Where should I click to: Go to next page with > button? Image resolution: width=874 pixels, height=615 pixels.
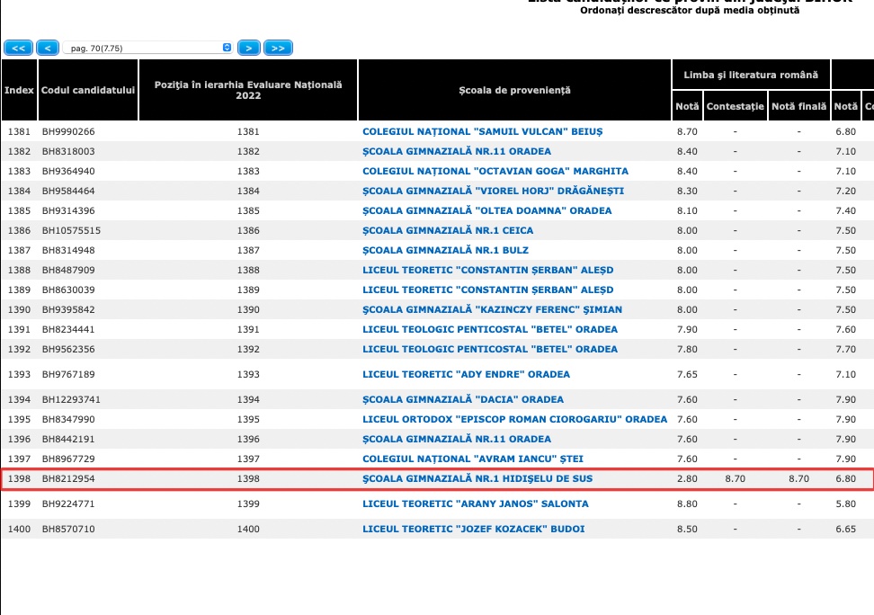pyautogui.click(x=248, y=48)
